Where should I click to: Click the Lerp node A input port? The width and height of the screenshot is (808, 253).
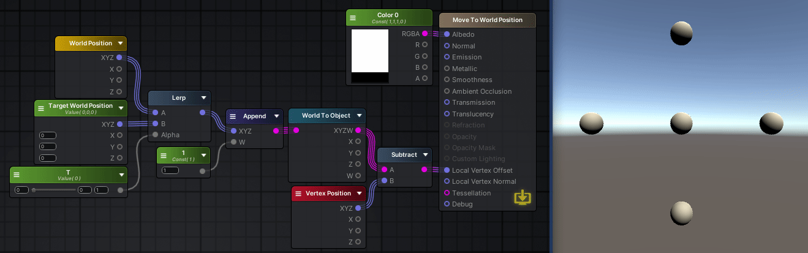tap(155, 112)
